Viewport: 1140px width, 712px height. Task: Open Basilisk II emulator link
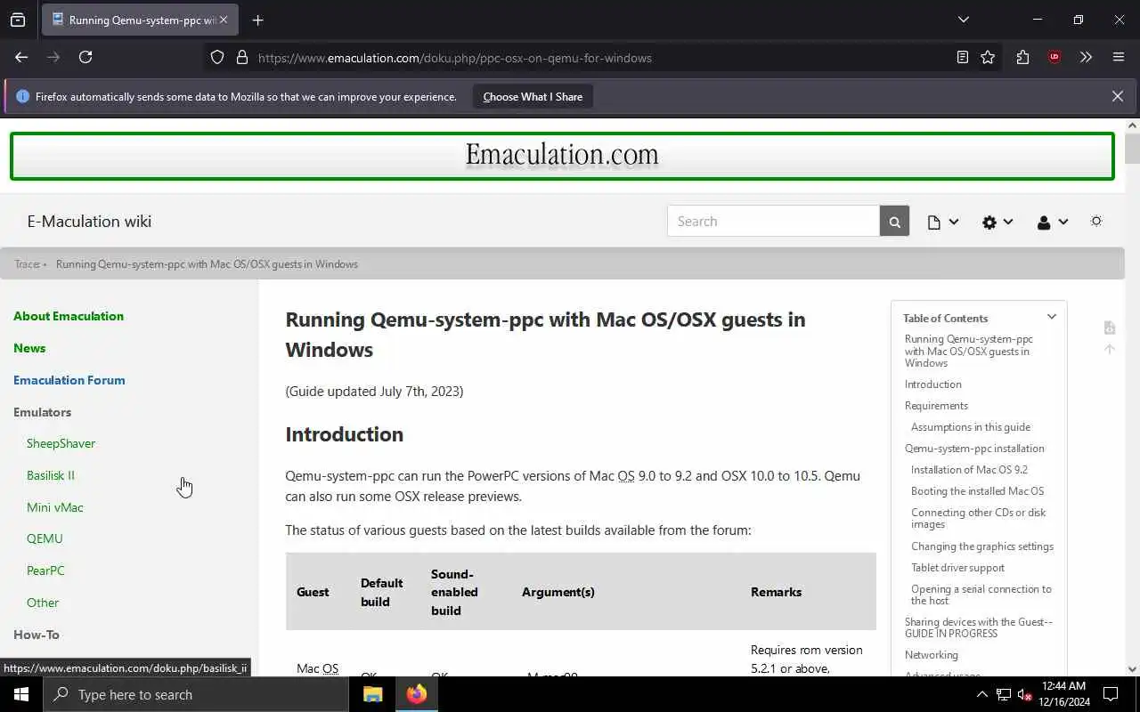point(51,475)
